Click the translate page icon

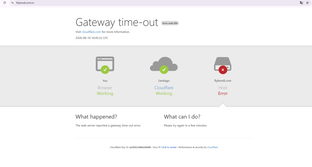301,3
